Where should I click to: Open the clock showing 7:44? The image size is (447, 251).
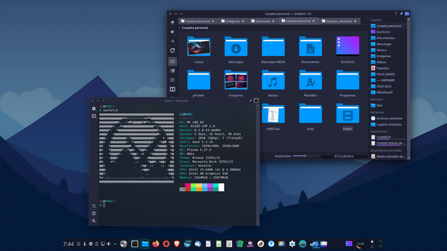68,244
